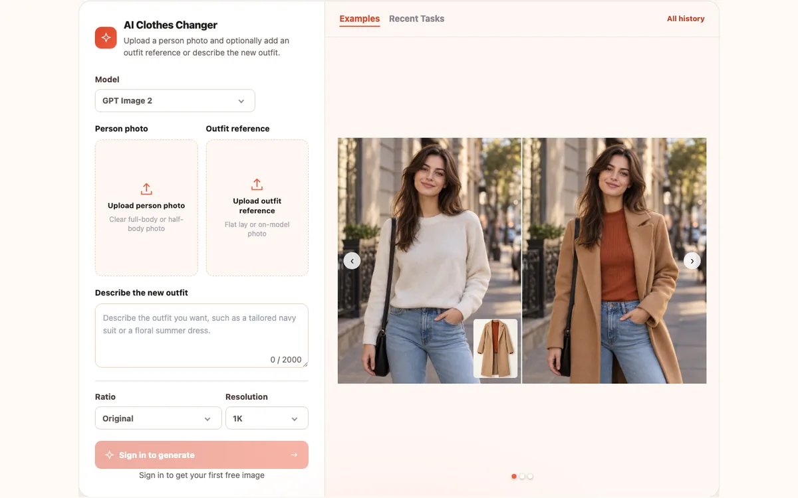
Task: Click the 'Flat lay or on-model photo' hint
Action: click(257, 229)
